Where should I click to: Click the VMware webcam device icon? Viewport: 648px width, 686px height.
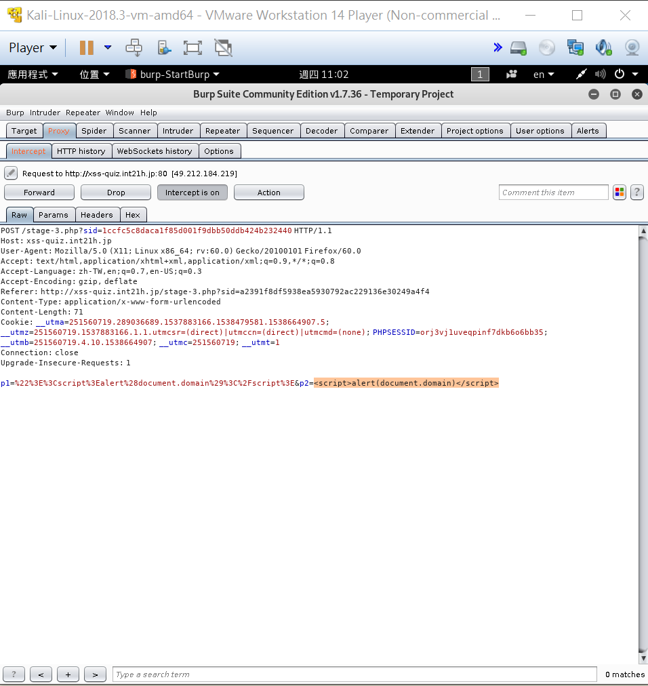pyautogui.click(x=632, y=47)
